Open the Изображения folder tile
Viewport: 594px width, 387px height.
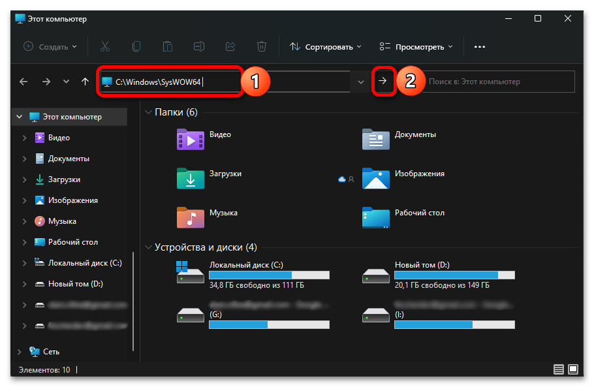(403, 178)
